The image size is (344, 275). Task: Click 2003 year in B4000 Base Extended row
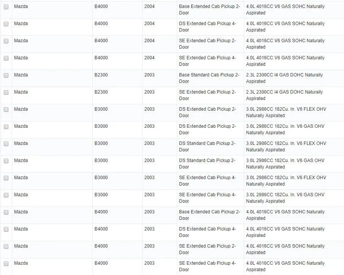pyautogui.click(x=149, y=212)
